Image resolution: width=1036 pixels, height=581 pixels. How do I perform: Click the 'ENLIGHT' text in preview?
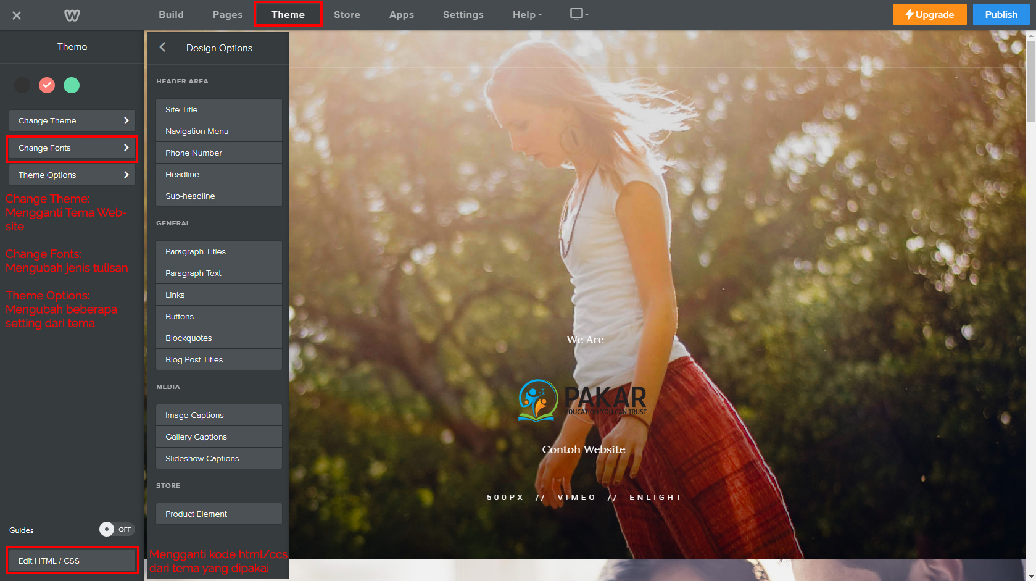click(655, 498)
